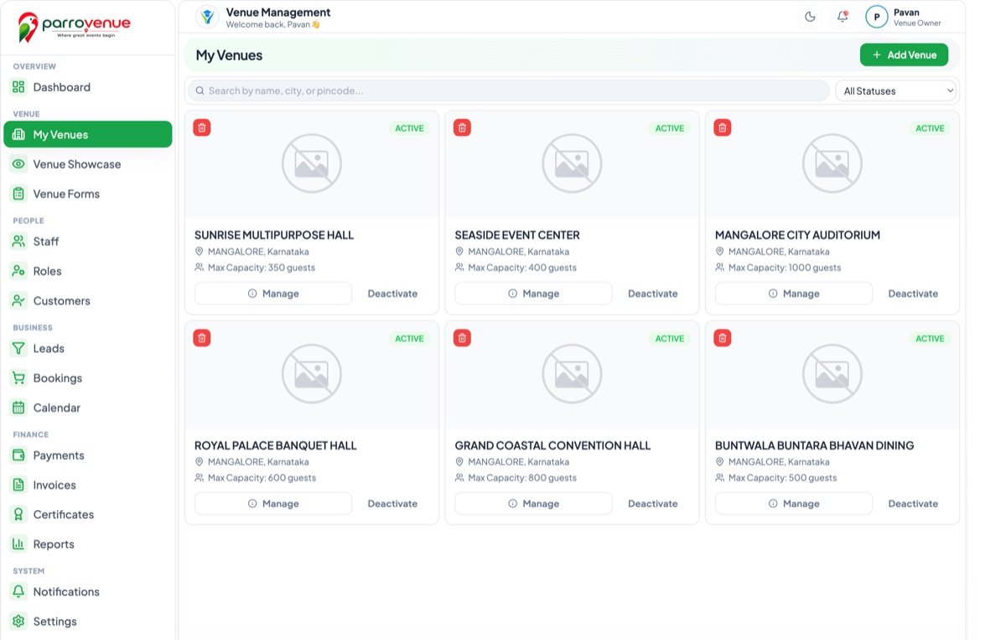Click ACTIVE badge on Sunrise Multipurpose Hall
The height and width of the screenshot is (640, 1006).
[x=409, y=128]
